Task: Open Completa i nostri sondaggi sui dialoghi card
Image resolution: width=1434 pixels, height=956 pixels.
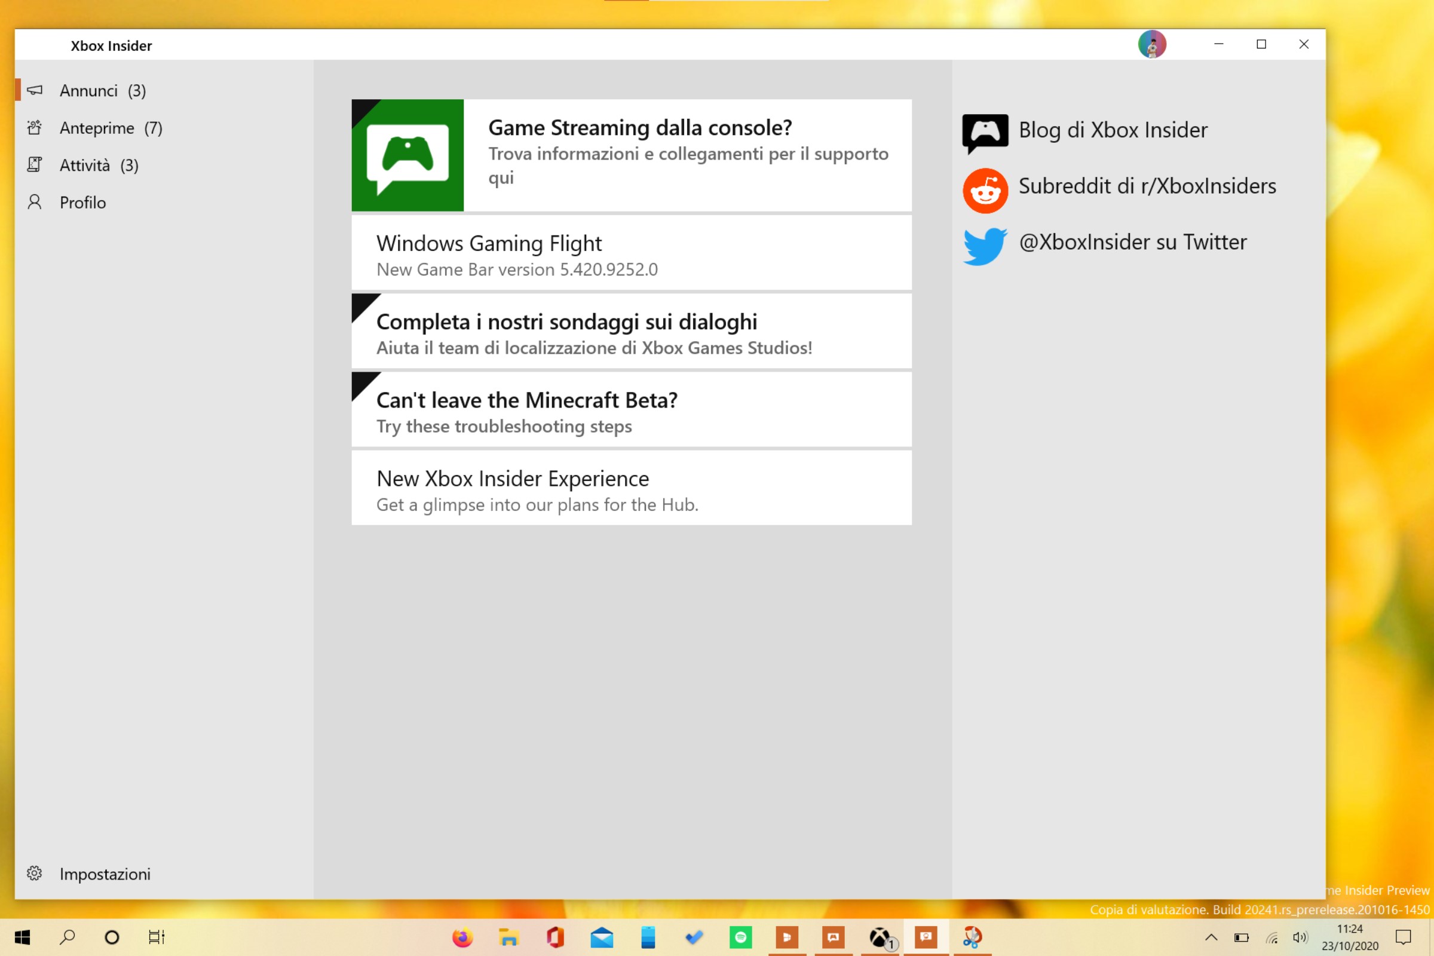Action: pos(632,331)
